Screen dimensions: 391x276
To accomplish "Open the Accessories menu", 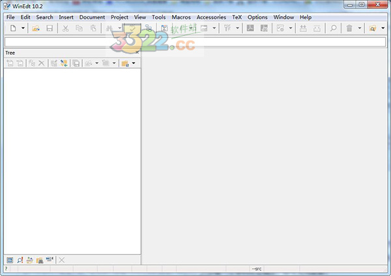I will [211, 17].
